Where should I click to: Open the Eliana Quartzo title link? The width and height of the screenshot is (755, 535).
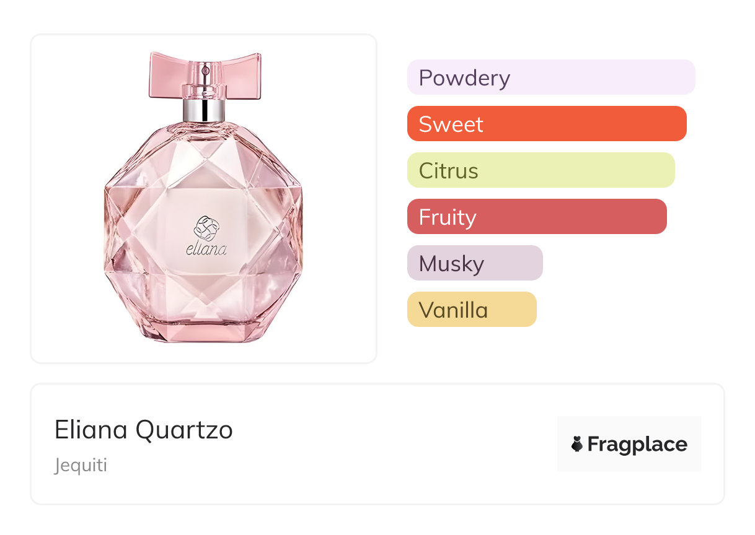[x=144, y=430]
